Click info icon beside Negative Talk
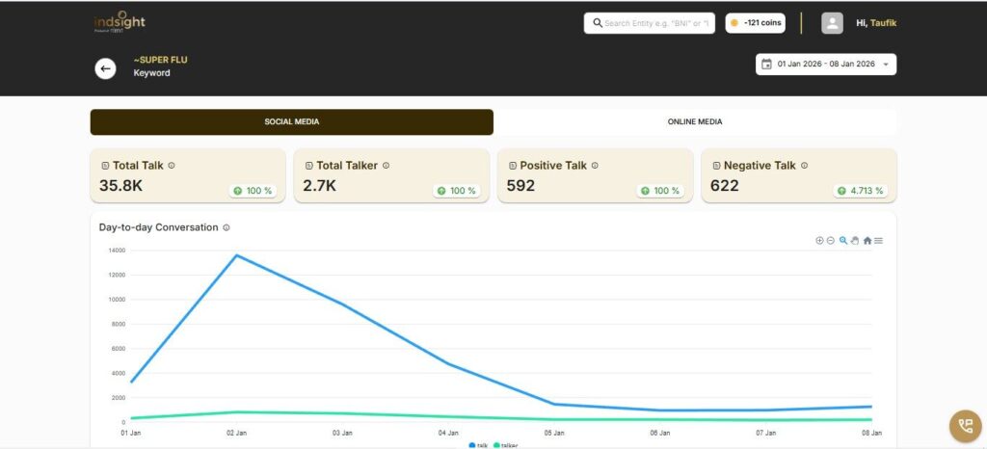Image resolution: width=987 pixels, height=449 pixels. (x=805, y=166)
